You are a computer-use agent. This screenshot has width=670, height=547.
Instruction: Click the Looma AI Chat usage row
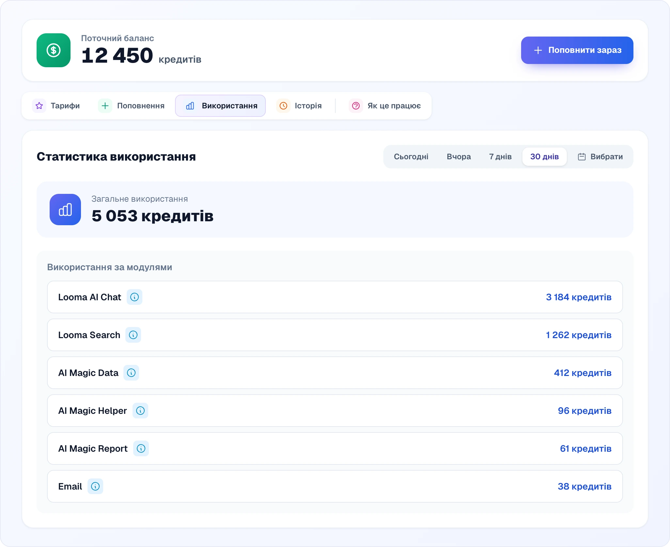coord(335,297)
